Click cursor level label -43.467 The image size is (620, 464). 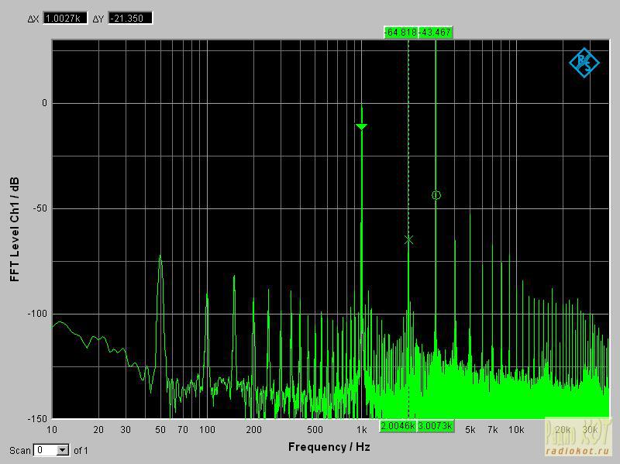tap(435, 33)
